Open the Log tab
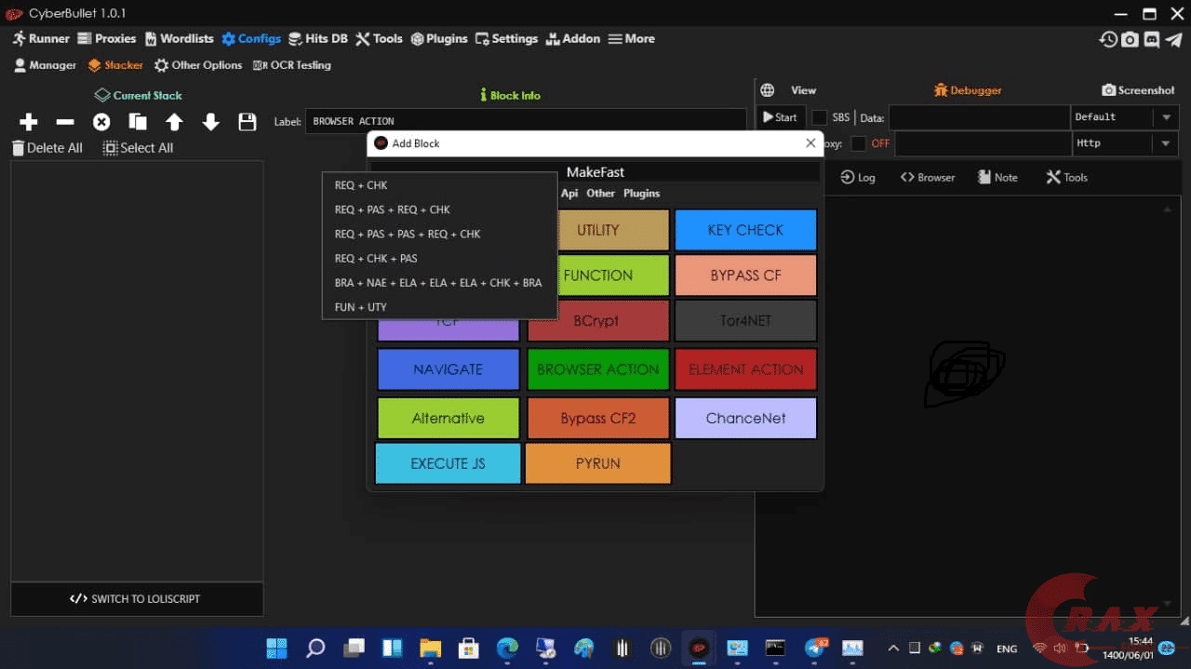This screenshot has height=669, width=1191. tap(858, 177)
